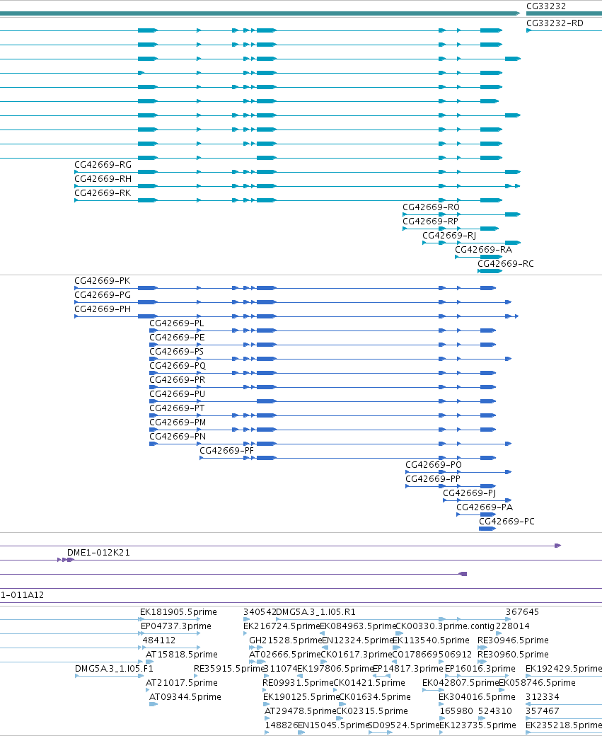Select EST label EK192429.5prime
Screen dimensions: 602x736
point(564,668)
